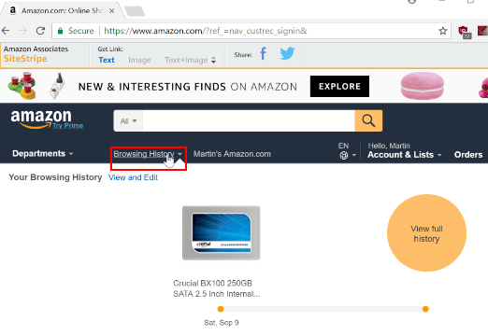Click the orange magnifier search button

pos(368,120)
